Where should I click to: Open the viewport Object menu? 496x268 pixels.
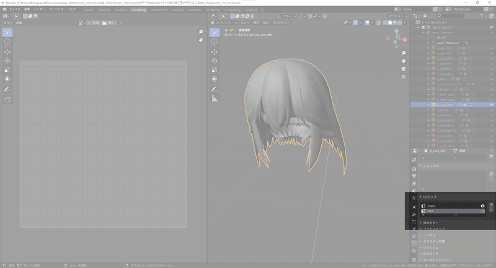pos(281,23)
